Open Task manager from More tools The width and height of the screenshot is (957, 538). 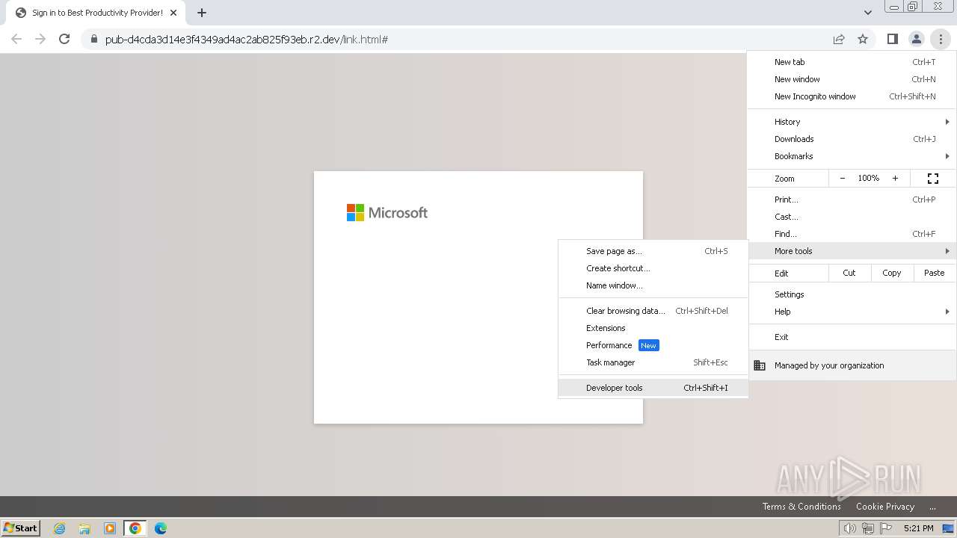(x=653, y=362)
